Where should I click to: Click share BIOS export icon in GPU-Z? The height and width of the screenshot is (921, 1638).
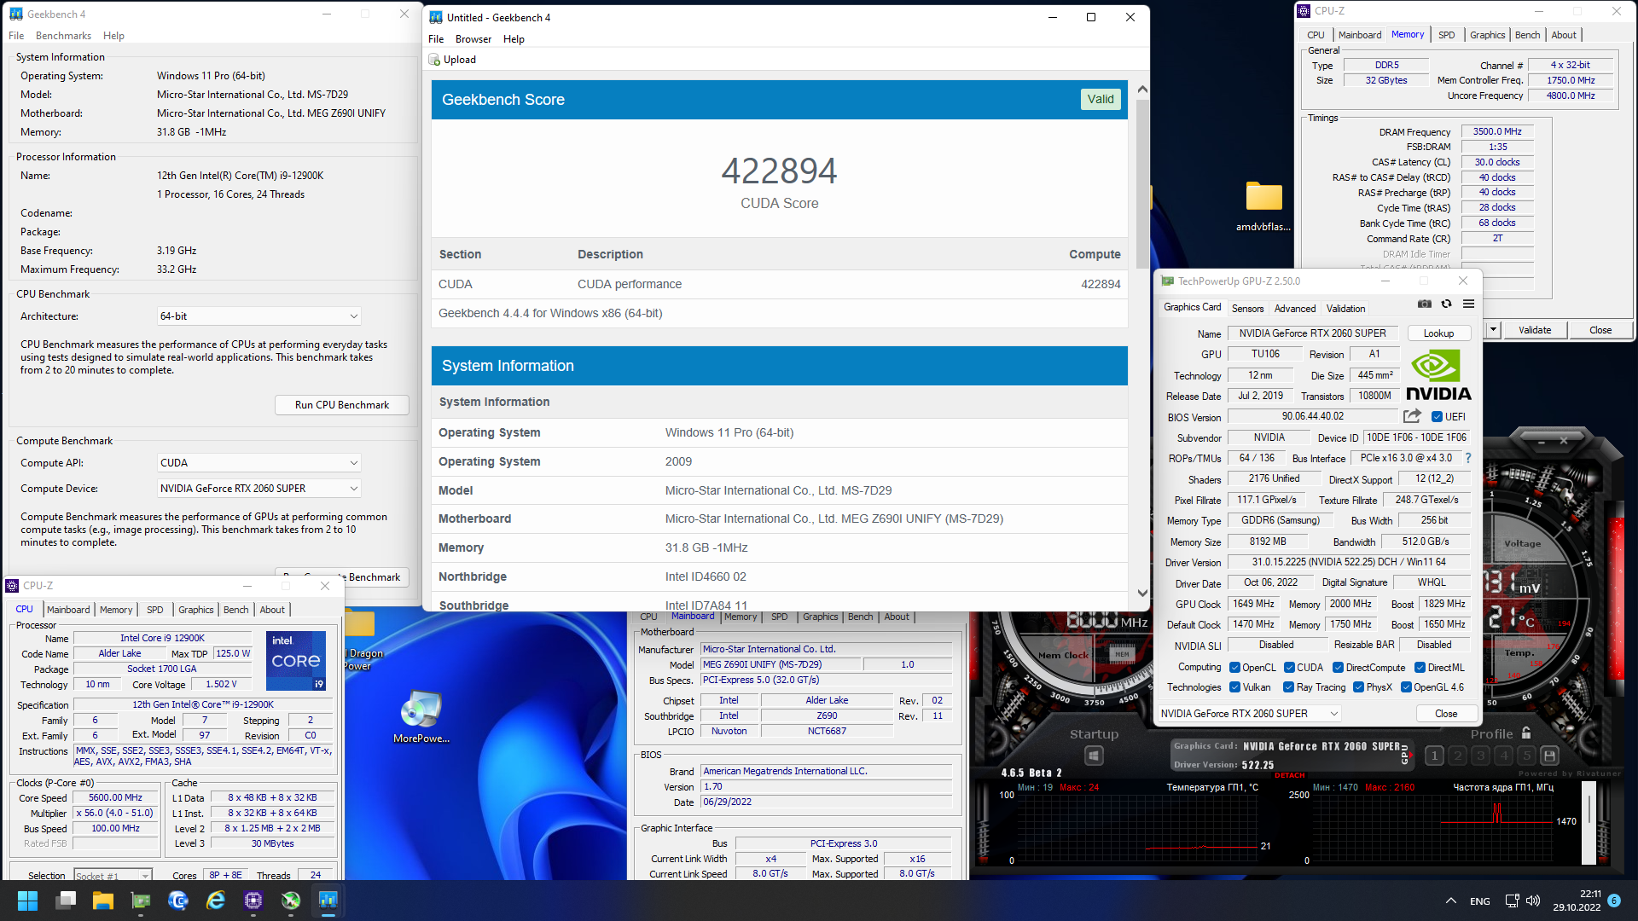[1412, 416]
